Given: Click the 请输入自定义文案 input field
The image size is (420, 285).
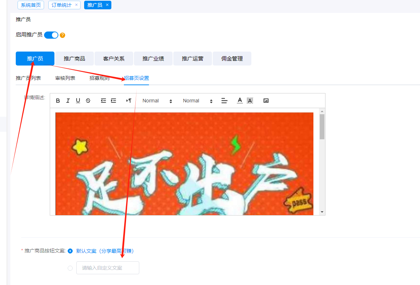Looking at the screenshot, I should (108, 268).
